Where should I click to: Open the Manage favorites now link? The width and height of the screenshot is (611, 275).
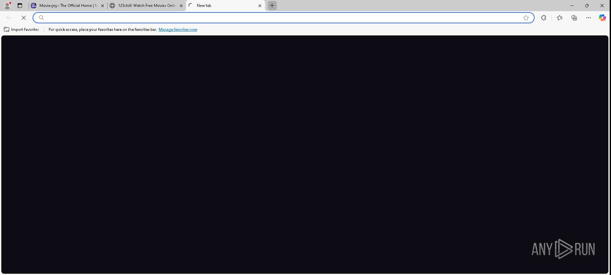[x=178, y=30]
